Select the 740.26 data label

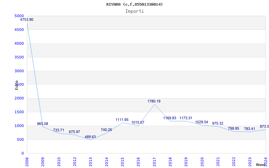(x=106, y=130)
